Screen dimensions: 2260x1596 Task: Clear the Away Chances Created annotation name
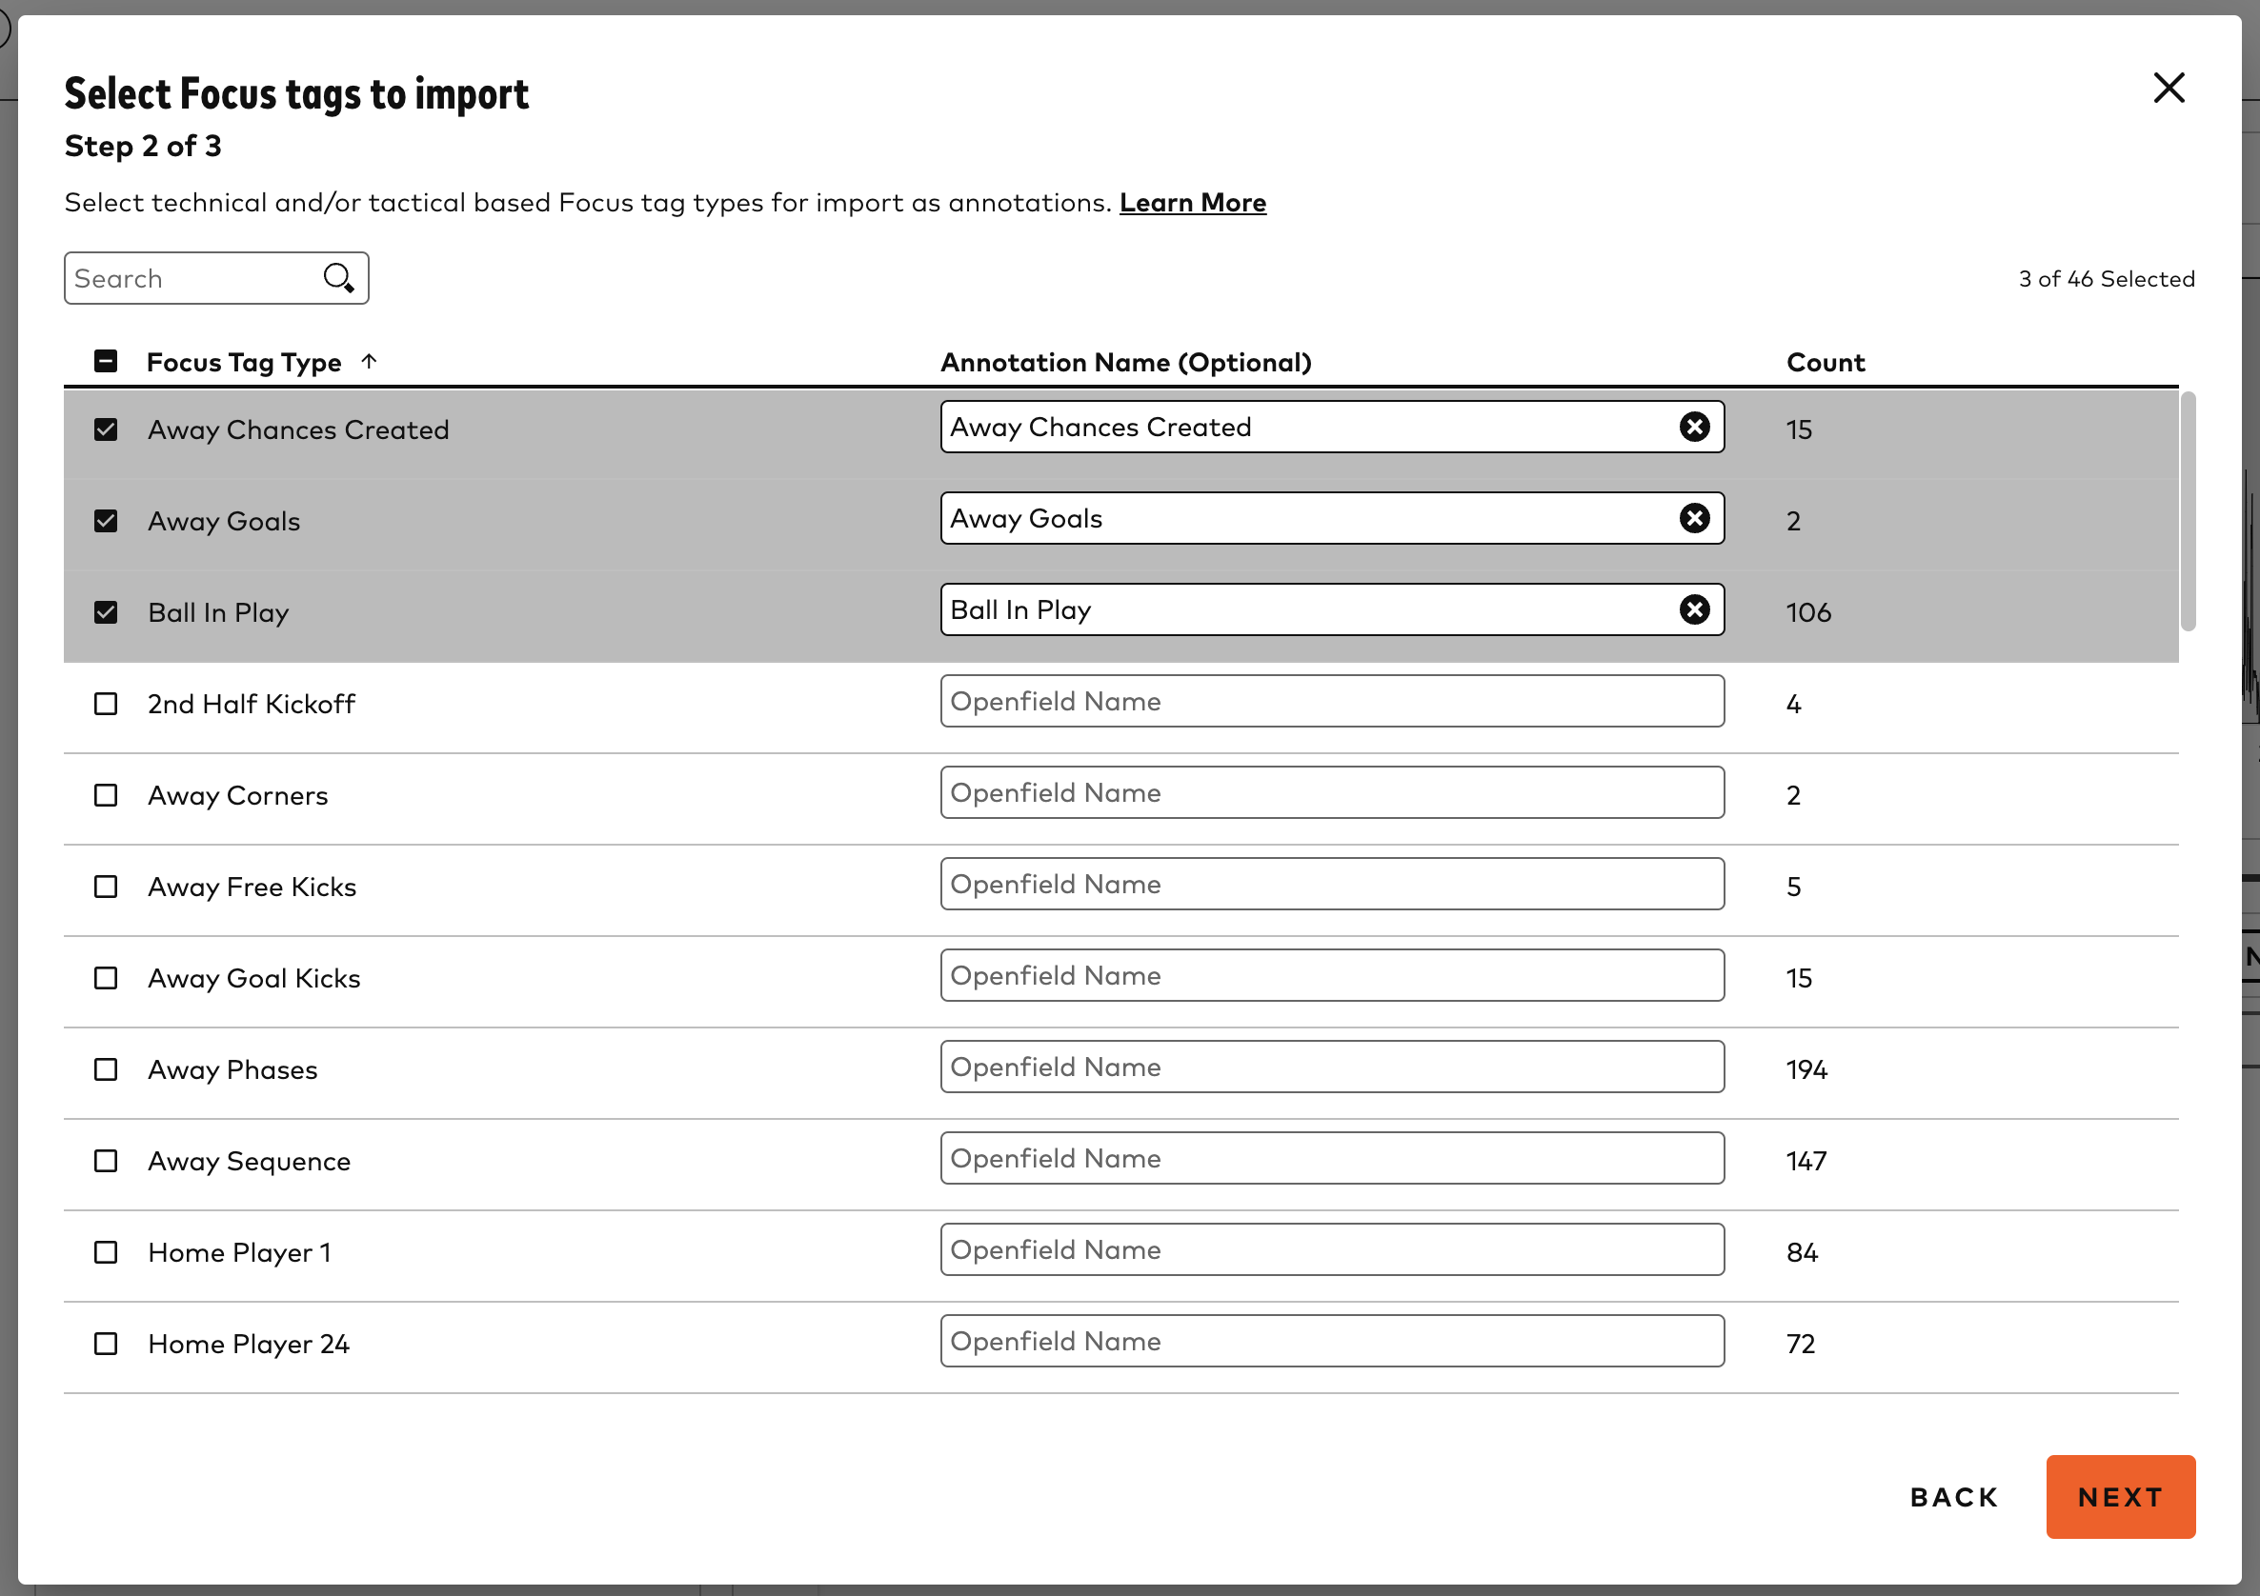pyautogui.click(x=1694, y=427)
